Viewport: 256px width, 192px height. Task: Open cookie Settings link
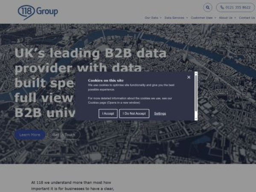pos(160,113)
